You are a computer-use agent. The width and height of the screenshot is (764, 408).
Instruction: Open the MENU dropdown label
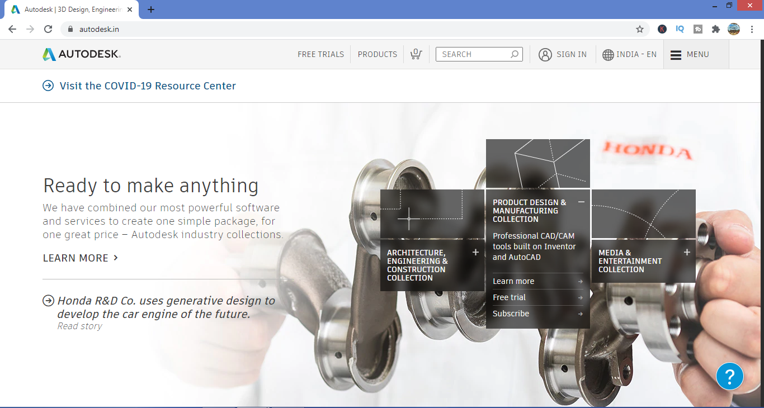(698, 54)
